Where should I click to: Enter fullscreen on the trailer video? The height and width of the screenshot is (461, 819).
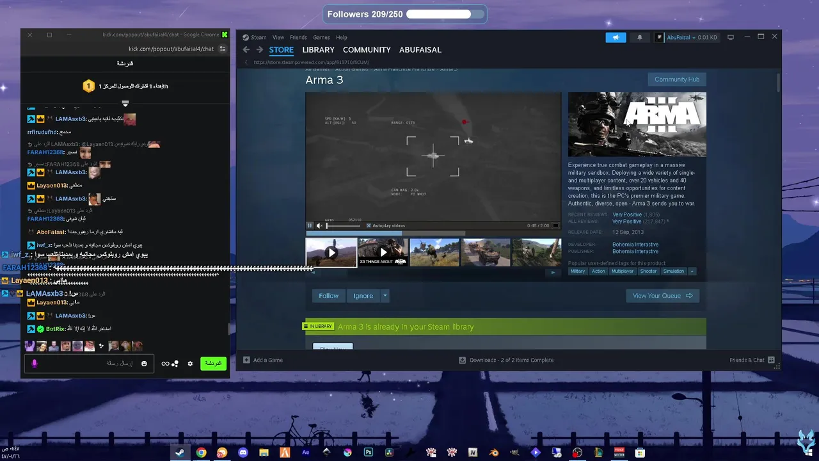pyautogui.click(x=555, y=225)
